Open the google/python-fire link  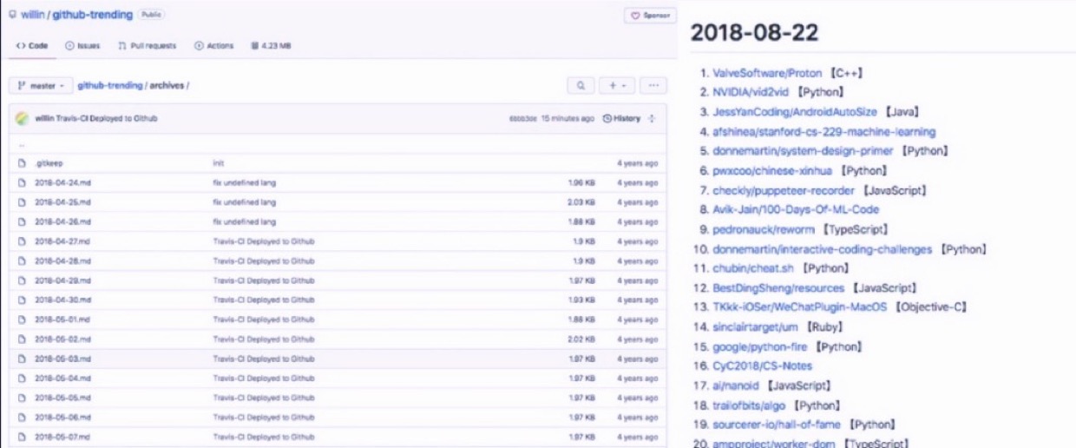[x=762, y=346]
